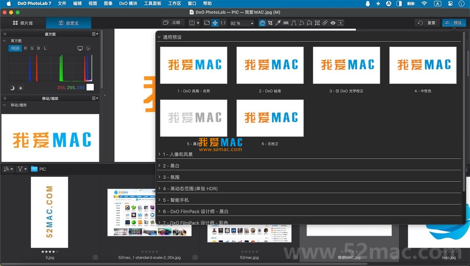The height and width of the screenshot is (266, 470).
Task: Show the RGB histogram channel
Action: click(15, 48)
